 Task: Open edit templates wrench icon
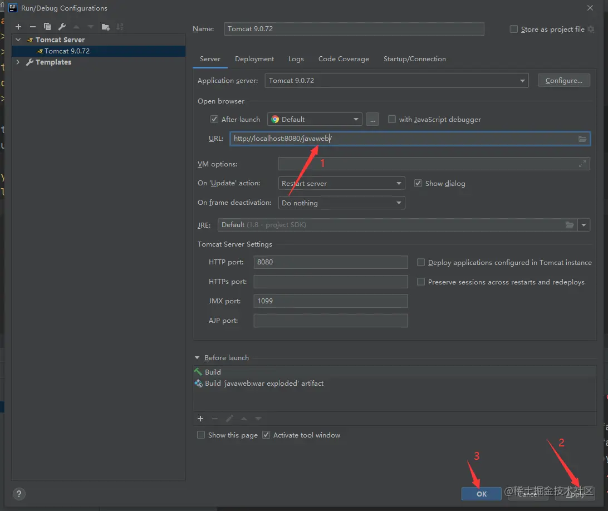62,27
